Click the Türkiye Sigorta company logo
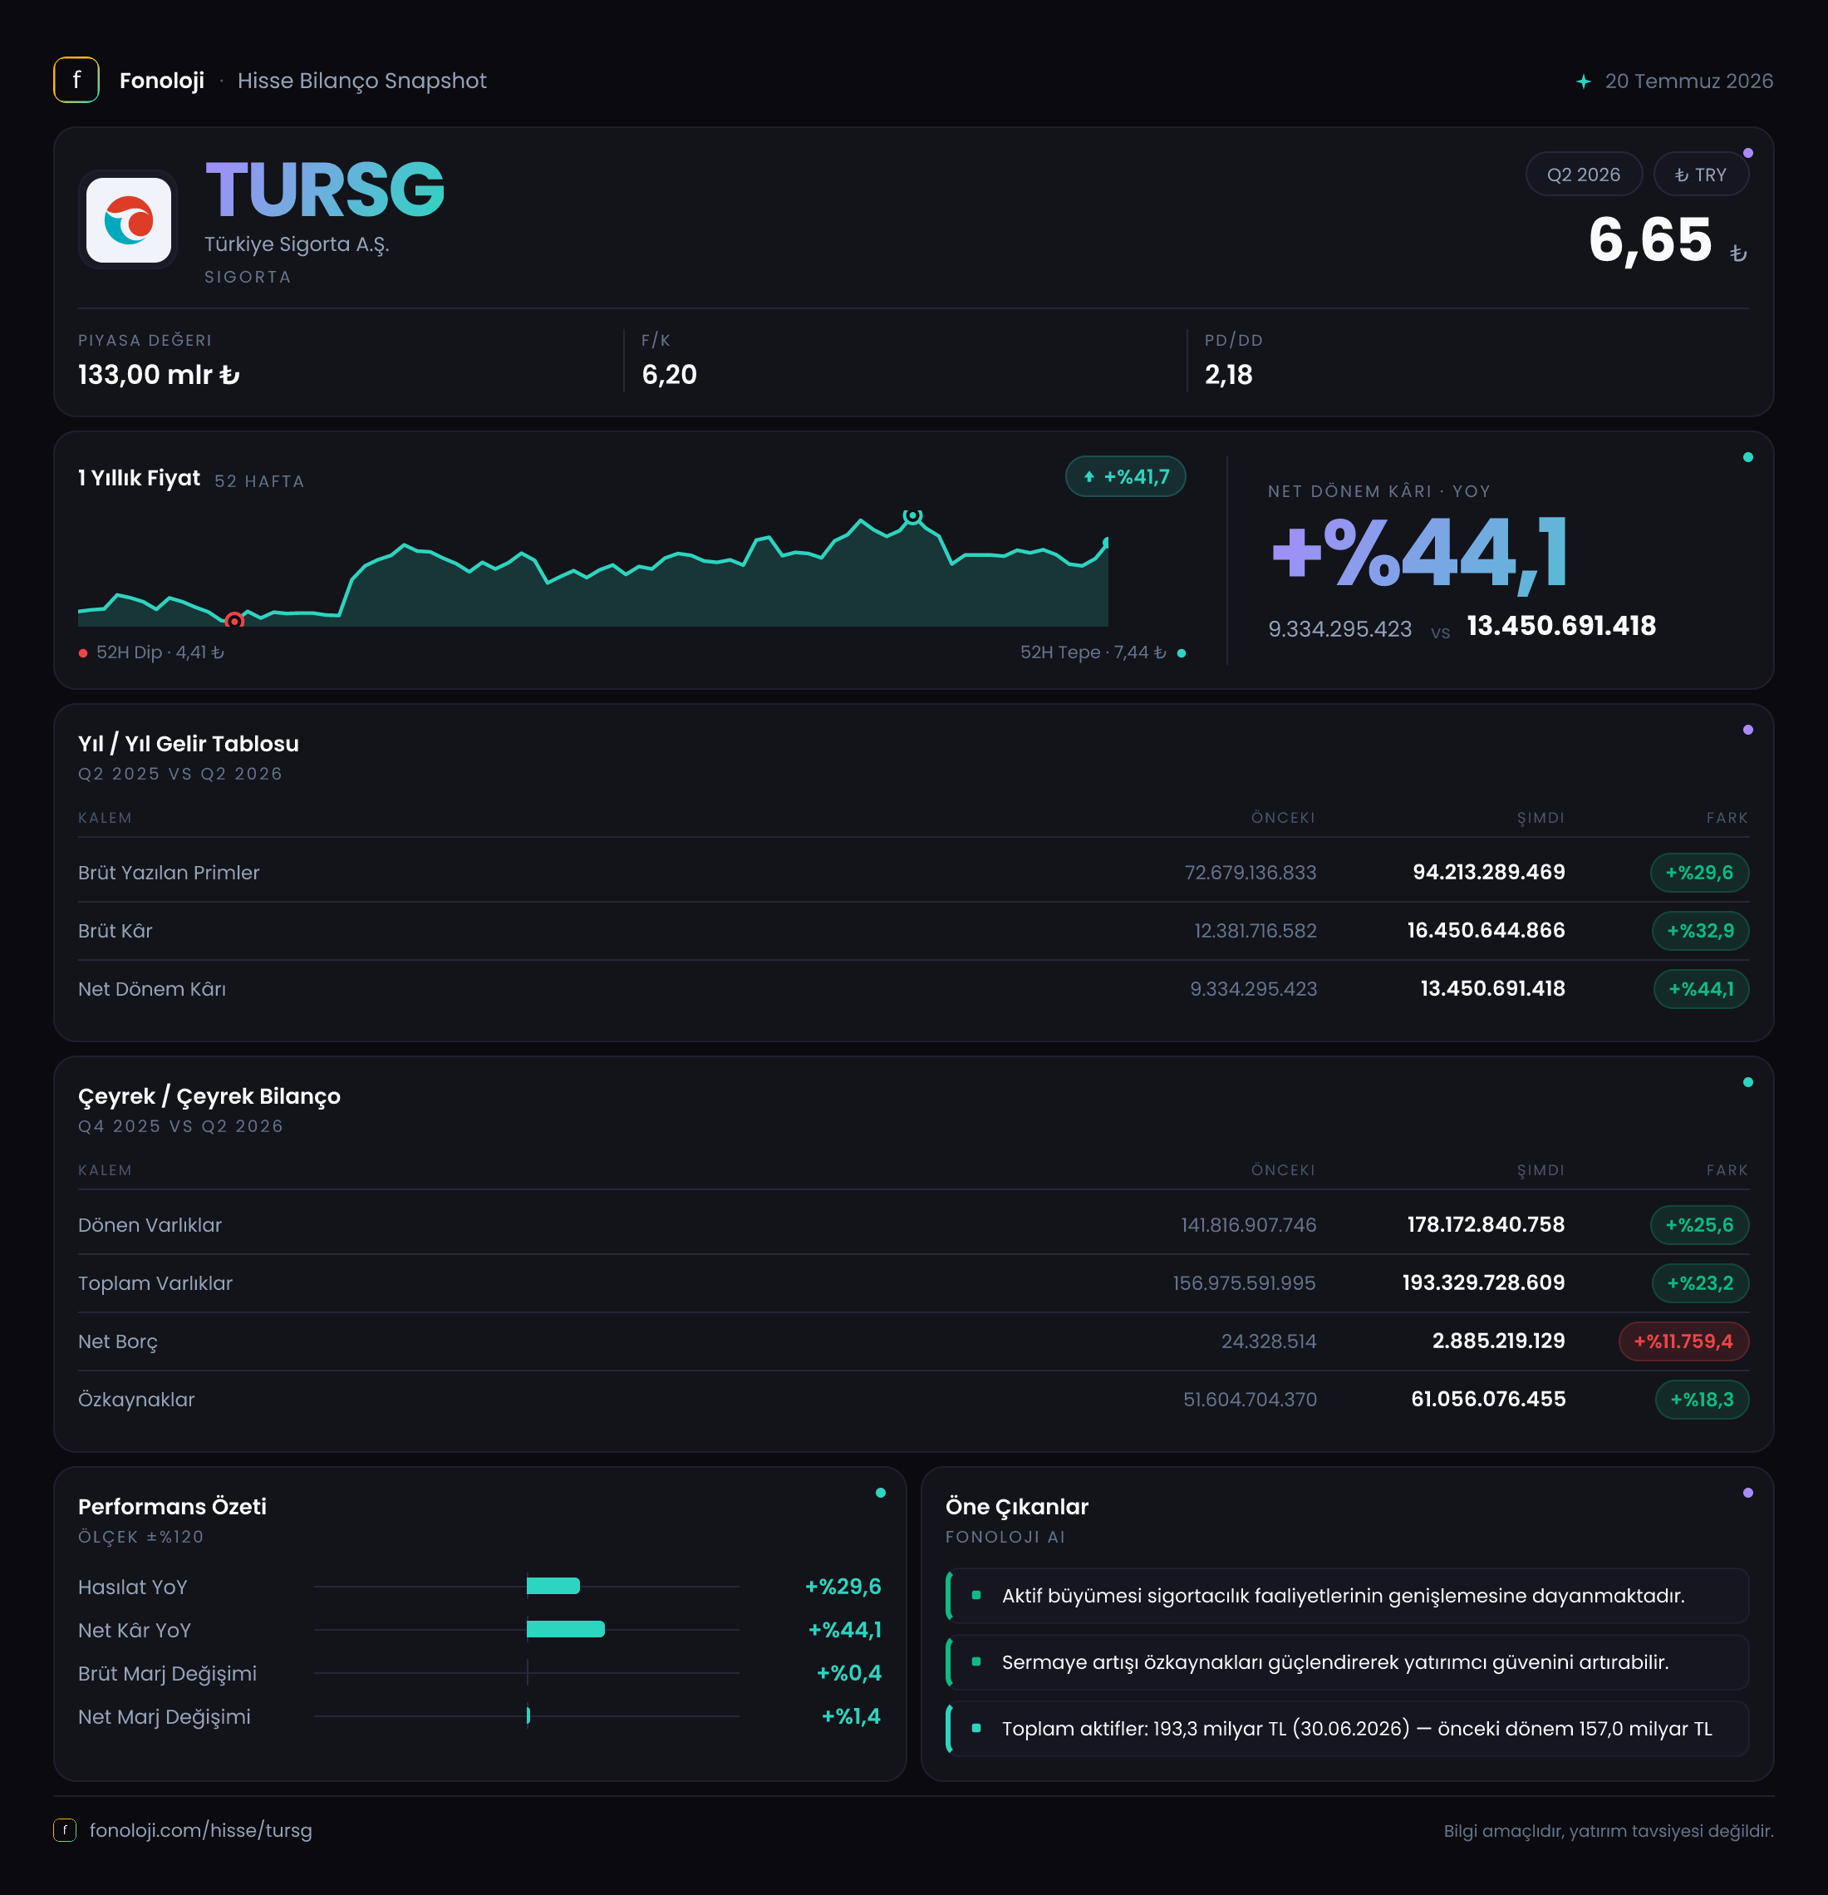This screenshot has width=1828, height=1895. point(129,220)
